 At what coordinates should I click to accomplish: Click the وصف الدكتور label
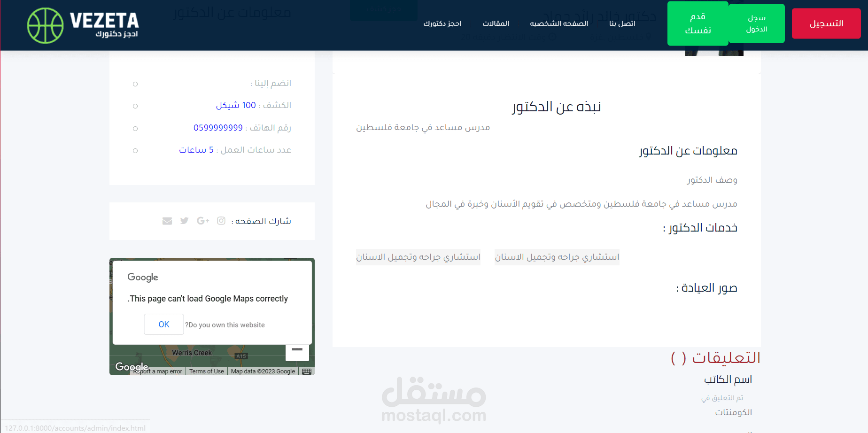point(712,180)
